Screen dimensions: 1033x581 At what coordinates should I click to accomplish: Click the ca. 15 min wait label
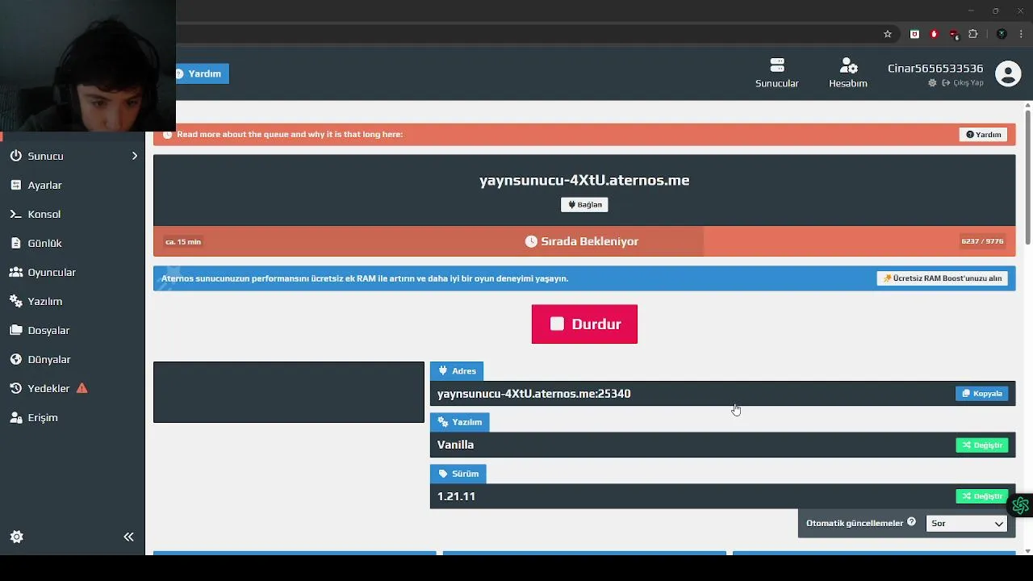(x=183, y=242)
